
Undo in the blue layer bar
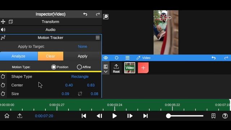click(214, 58)
